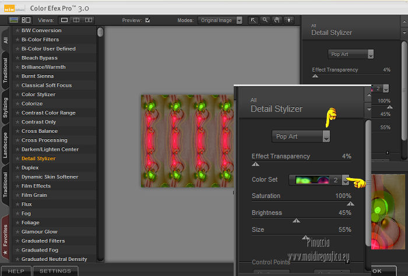
Task: Toggle favorite star for Fog
Action: pyautogui.click(x=17, y=213)
